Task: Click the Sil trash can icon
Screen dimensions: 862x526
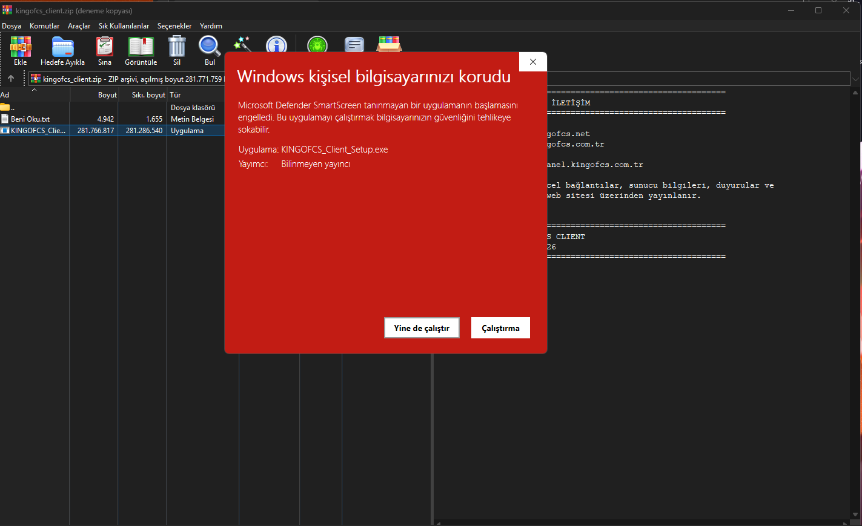Action: [x=177, y=47]
